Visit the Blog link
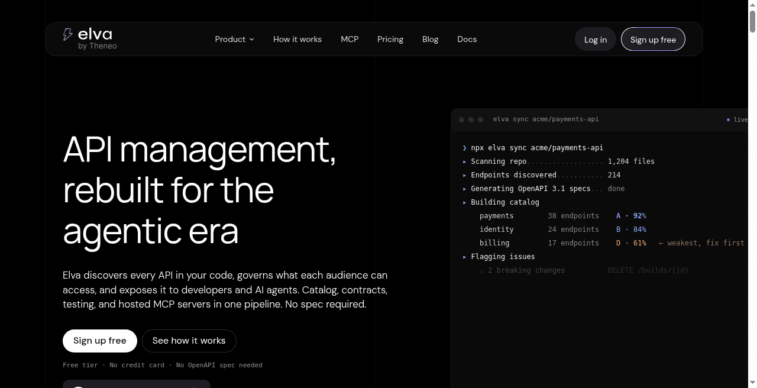This screenshot has width=757, height=388. [431, 39]
